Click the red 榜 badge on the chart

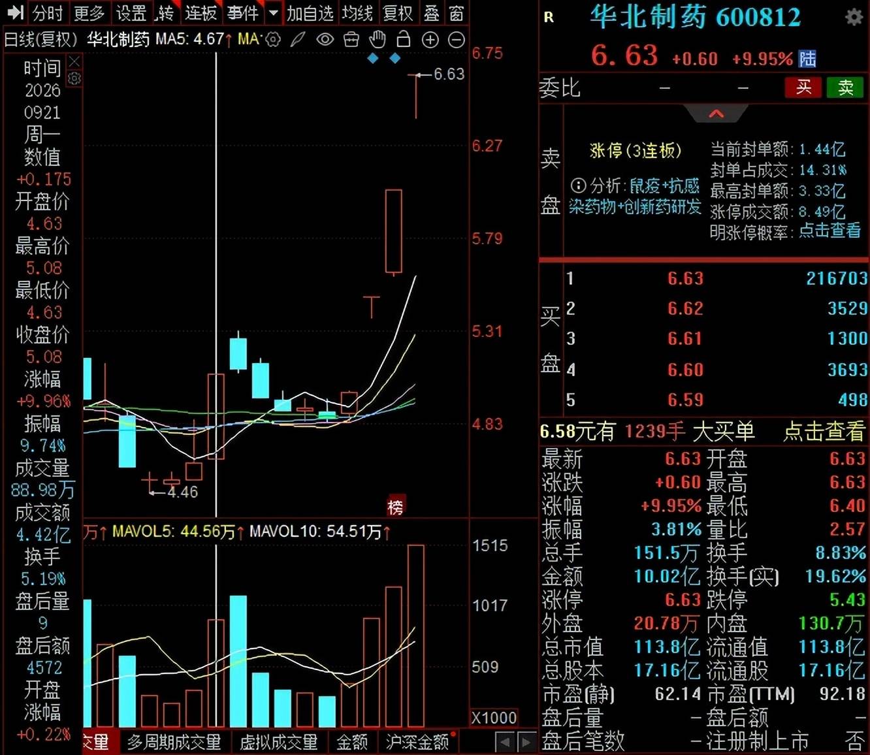coord(396,506)
